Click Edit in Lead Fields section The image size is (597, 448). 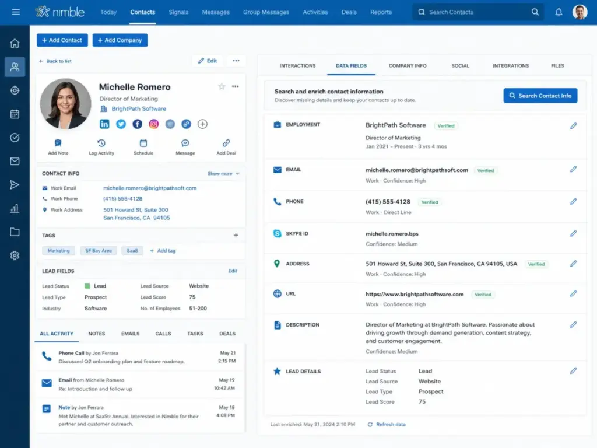click(x=232, y=271)
